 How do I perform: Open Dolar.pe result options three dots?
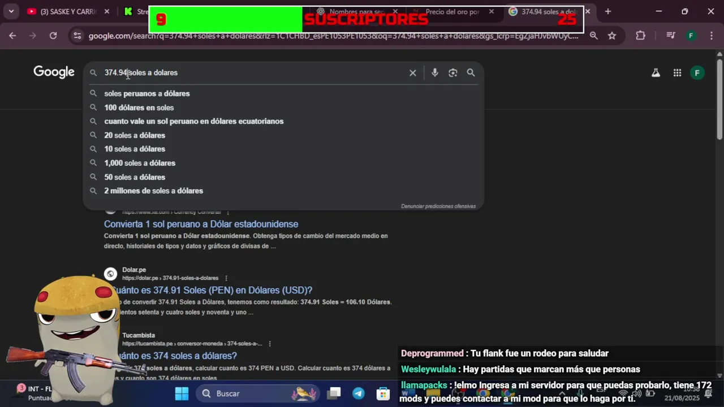coord(226,278)
